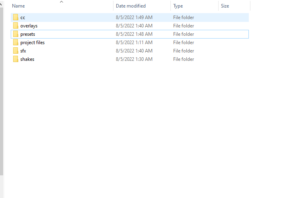Select the project files folder icon
The image size is (297, 198).
point(16,43)
